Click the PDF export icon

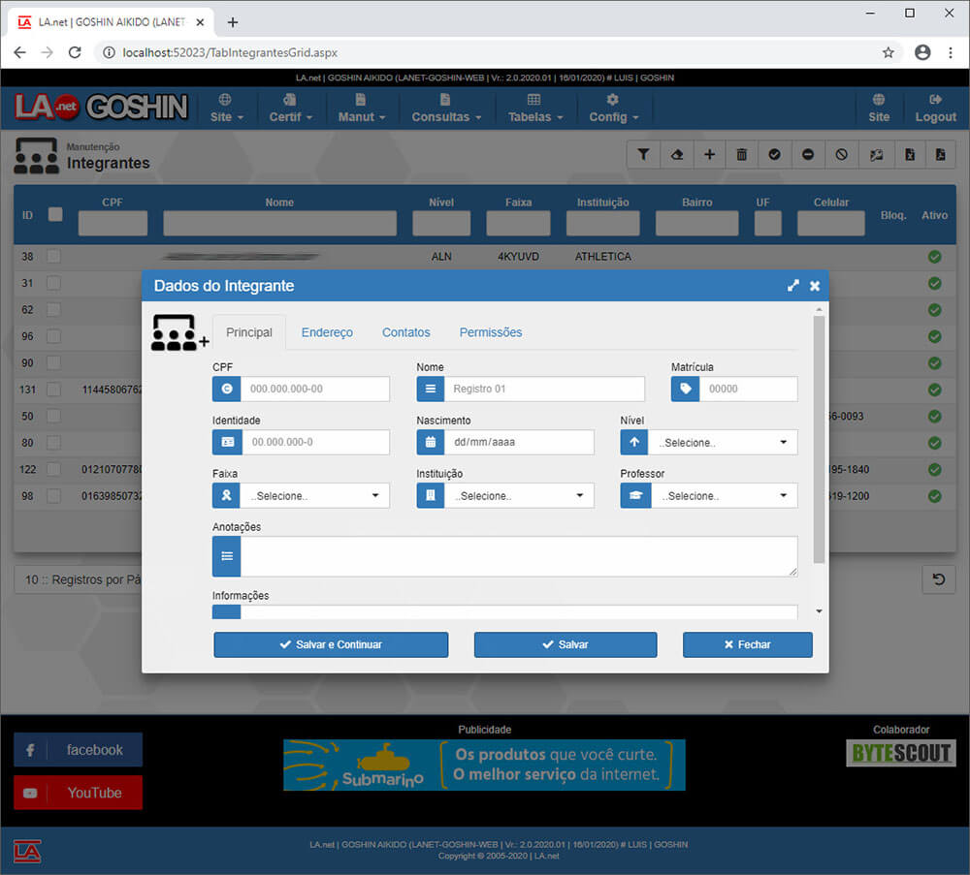[940, 154]
